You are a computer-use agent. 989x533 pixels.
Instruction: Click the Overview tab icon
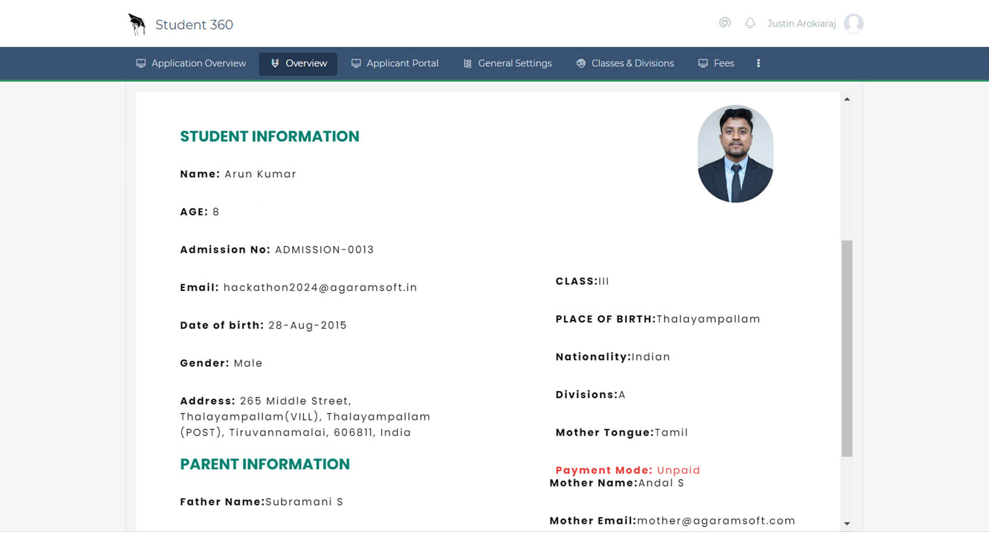[x=275, y=63]
